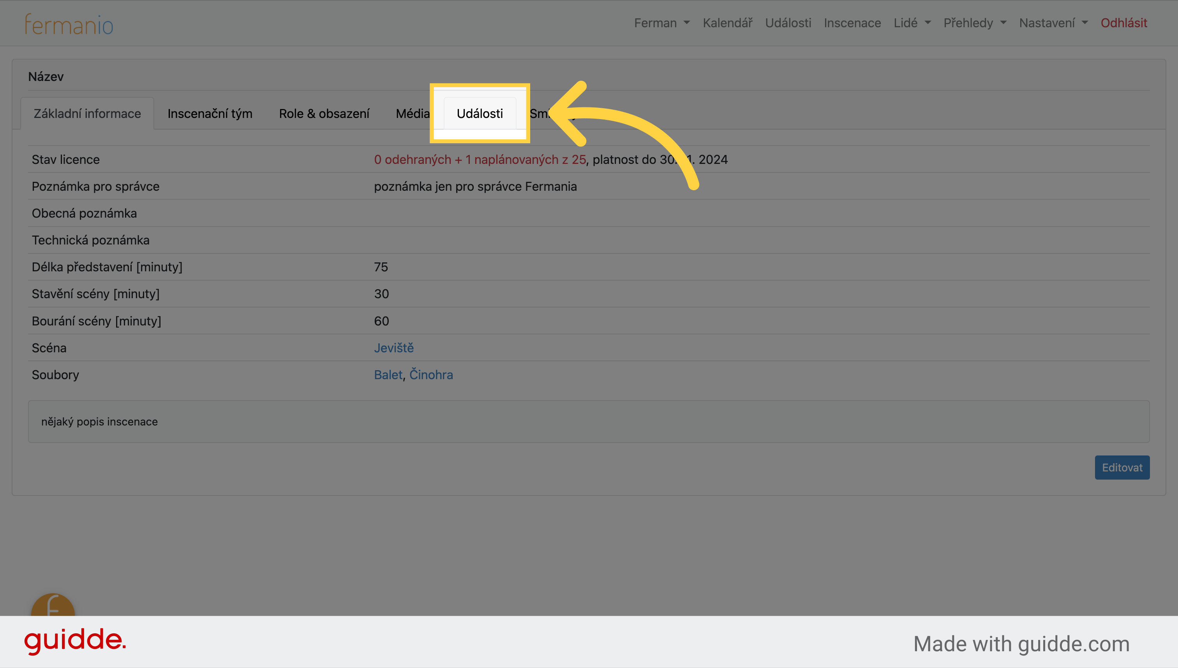Open the Jeviště scene link
The width and height of the screenshot is (1178, 668).
(393, 348)
